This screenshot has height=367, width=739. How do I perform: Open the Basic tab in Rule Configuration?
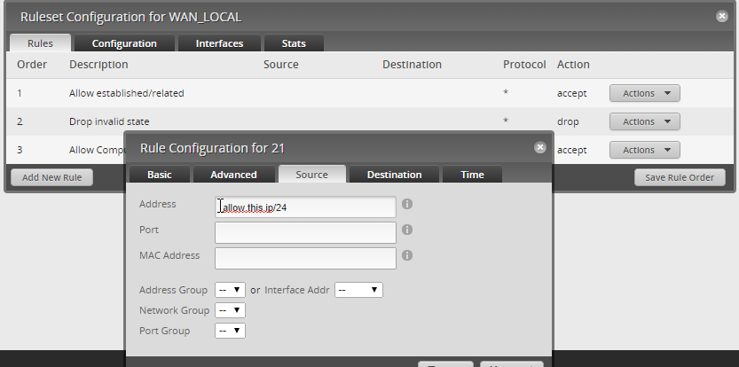coord(160,175)
